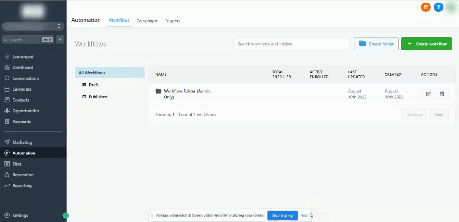Click the green plus icon beside search
Screen dimensions: 459x222
coord(60,40)
